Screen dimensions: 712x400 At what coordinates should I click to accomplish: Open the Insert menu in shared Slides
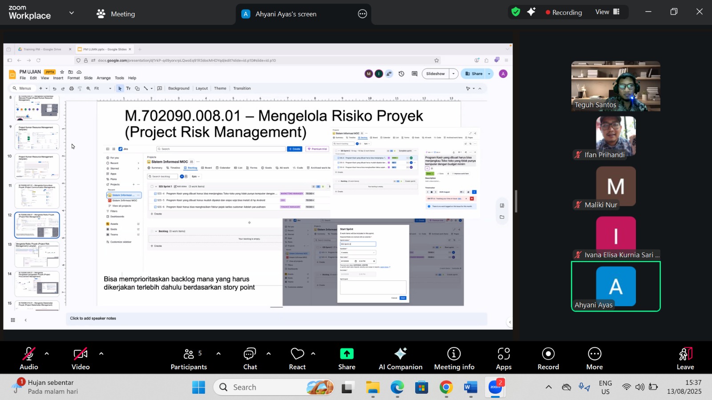[x=58, y=78]
